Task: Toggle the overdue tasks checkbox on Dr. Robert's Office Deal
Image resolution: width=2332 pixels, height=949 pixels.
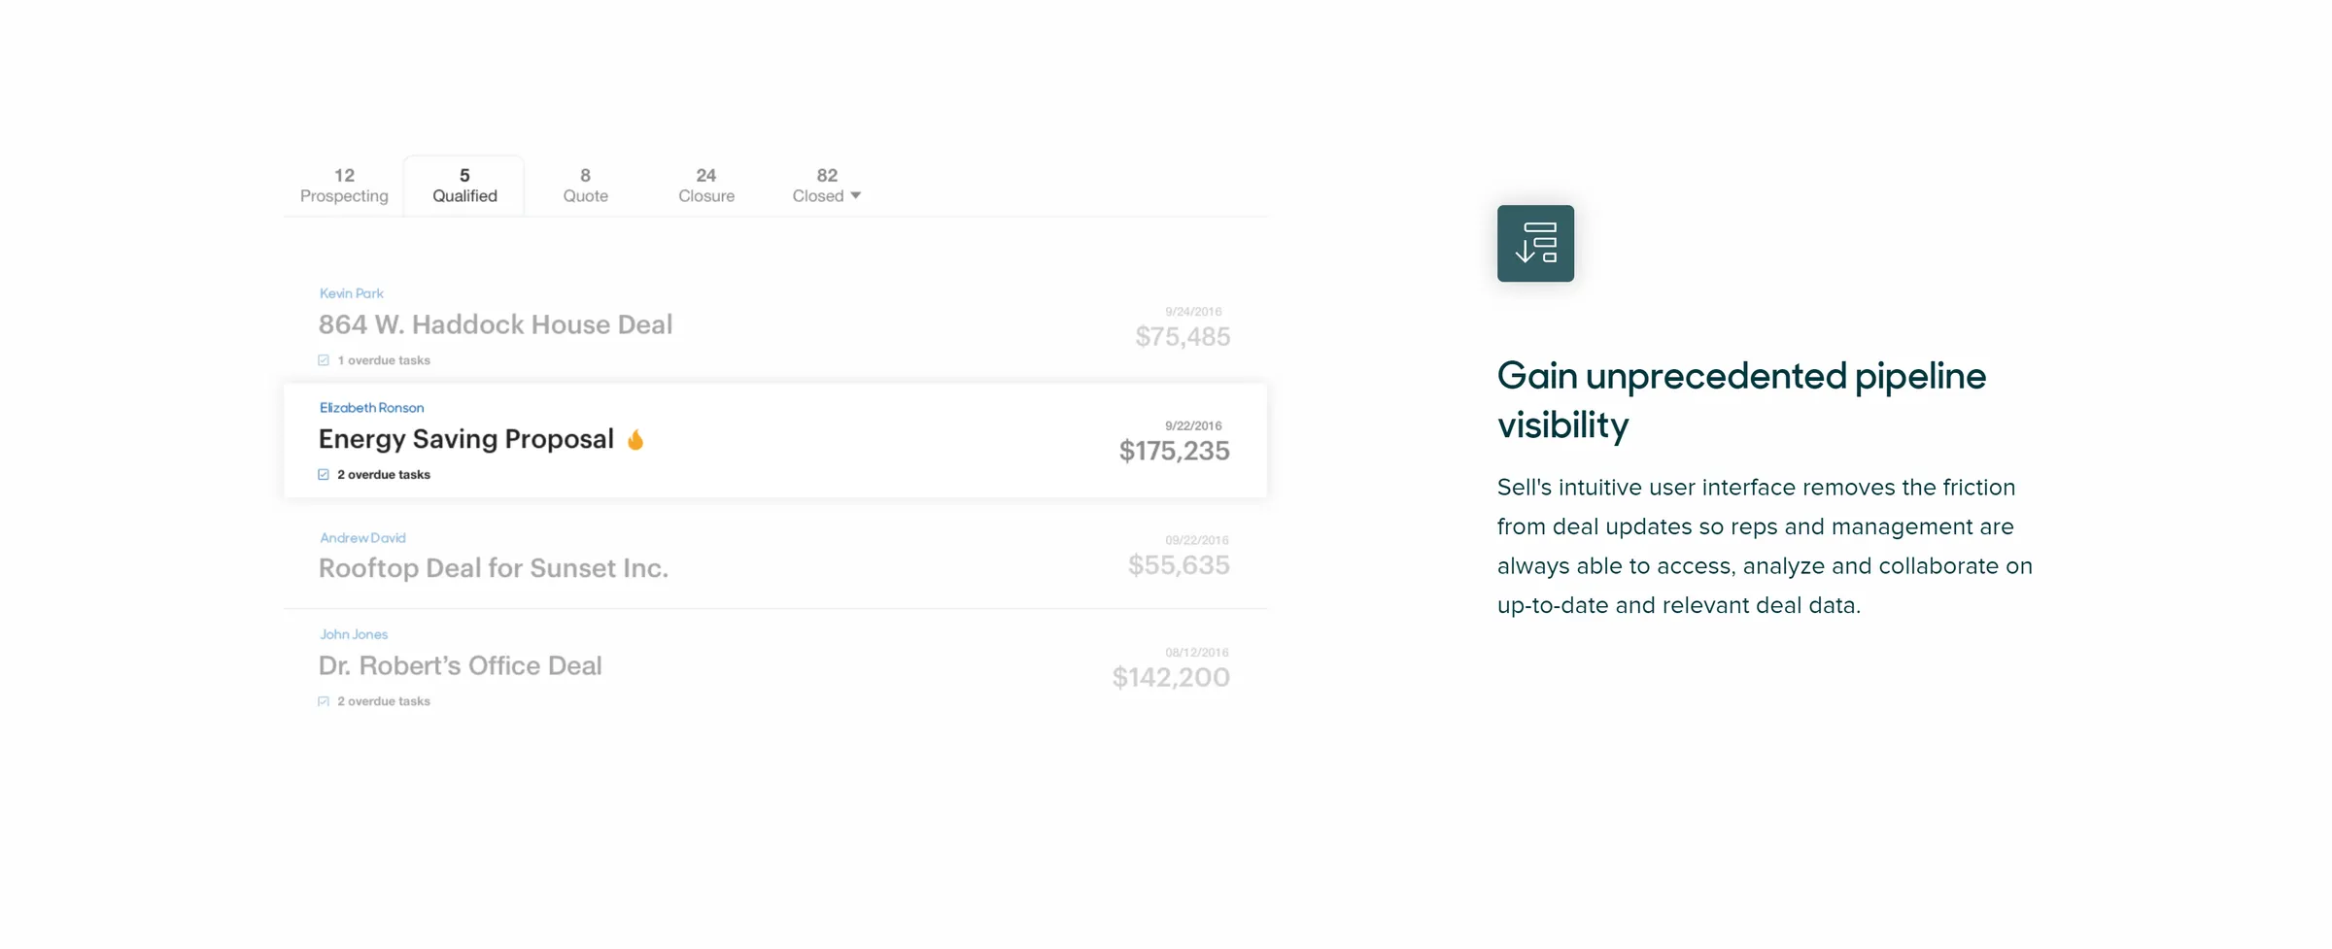Action: (x=323, y=700)
